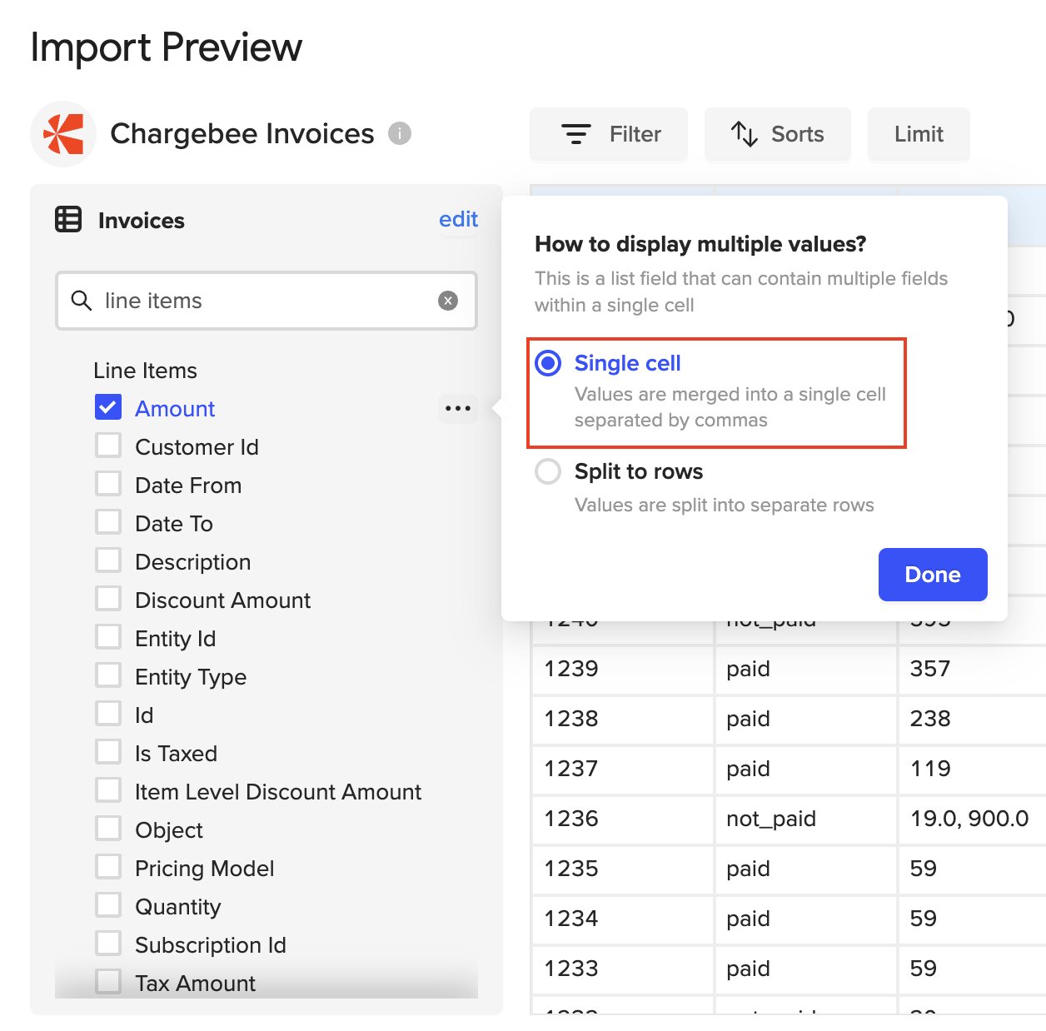Uncheck the Amount field checkbox

coord(108,407)
